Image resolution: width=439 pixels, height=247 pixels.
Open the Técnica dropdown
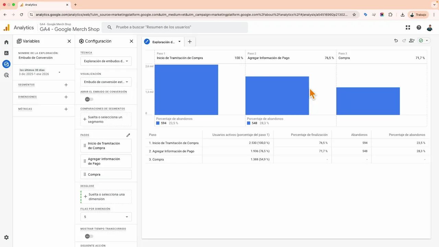[106, 61]
